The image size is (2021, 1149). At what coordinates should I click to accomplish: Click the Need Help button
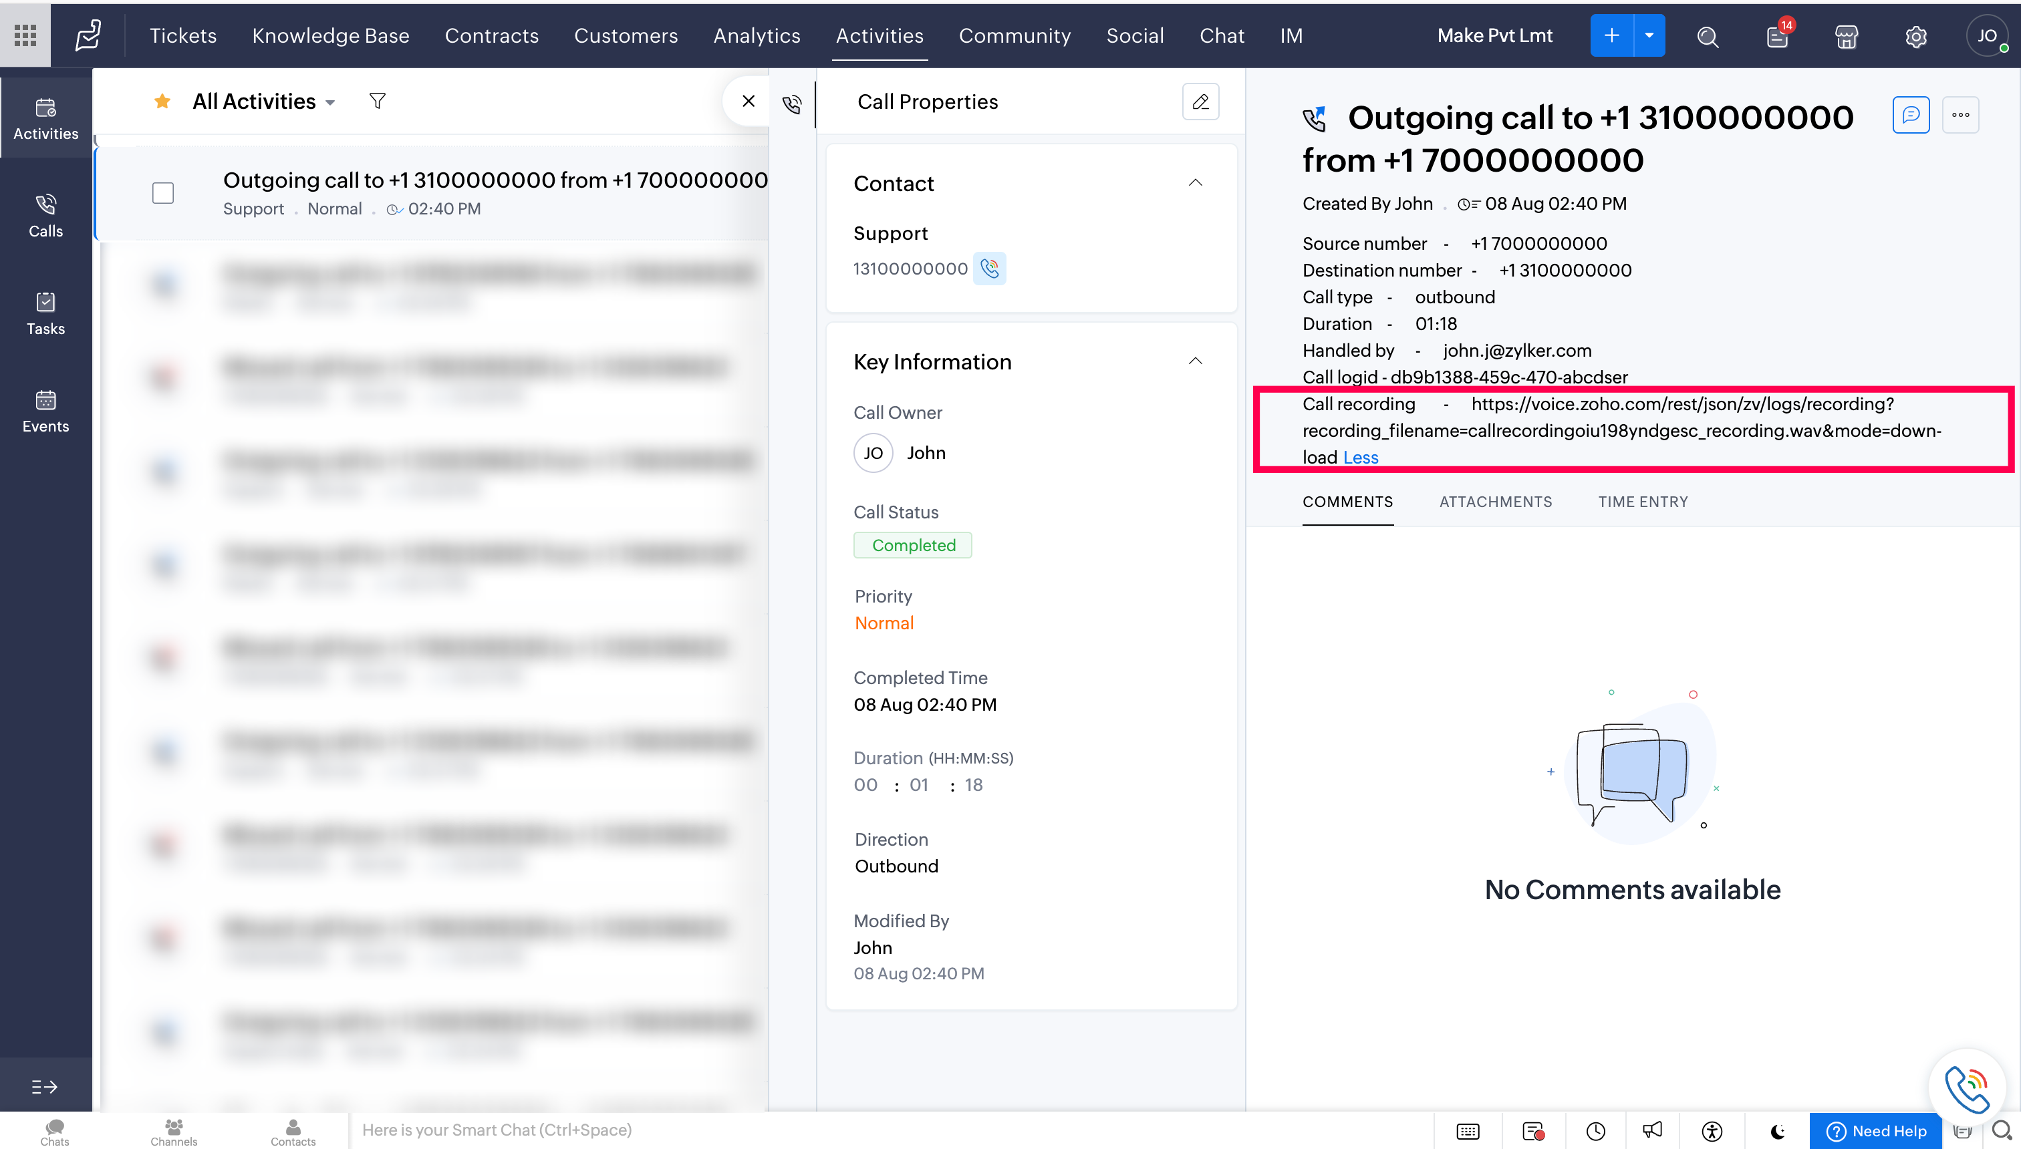1876,1131
